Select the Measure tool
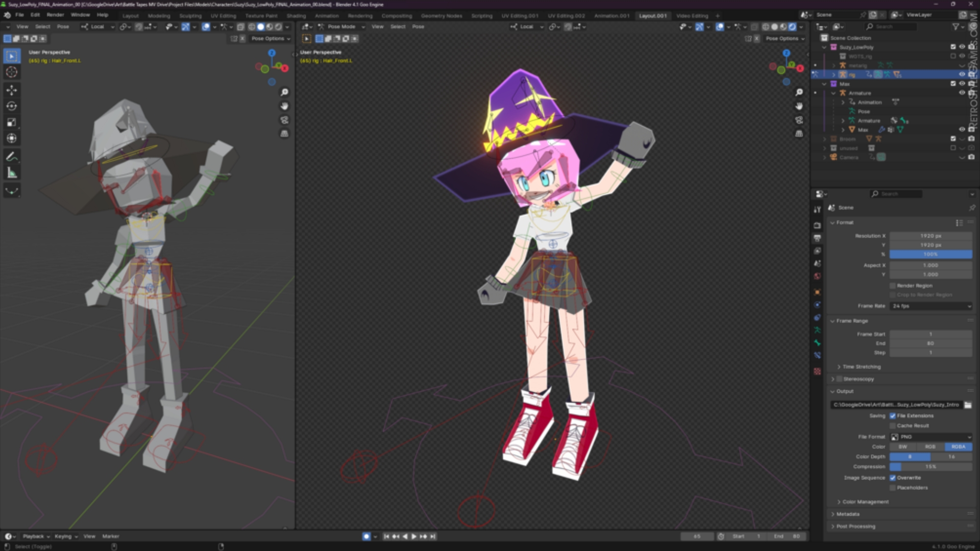The width and height of the screenshot is (980, 551). pos(12,172)
